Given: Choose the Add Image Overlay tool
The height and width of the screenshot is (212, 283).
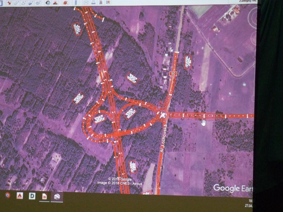Looking at the screenshot, I should click(31, 3).
